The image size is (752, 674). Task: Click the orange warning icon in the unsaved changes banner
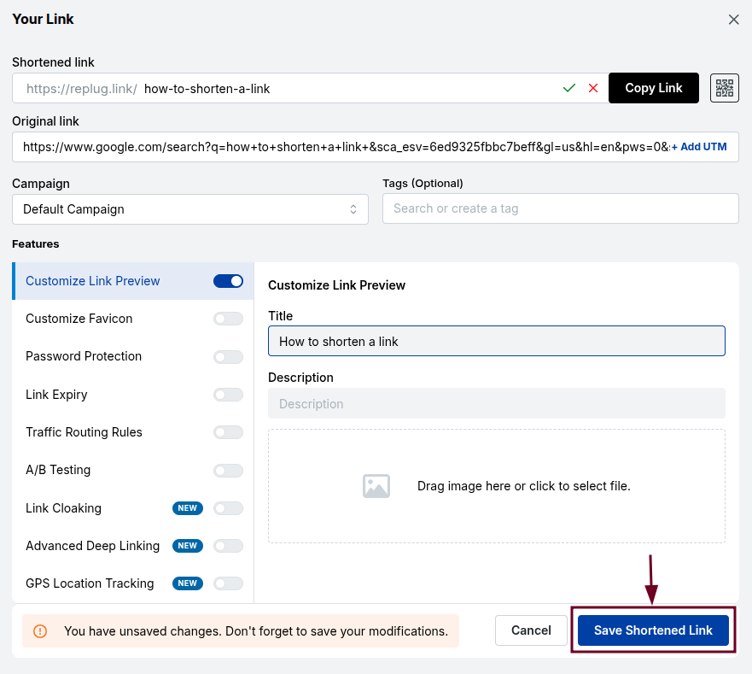coord(39,630)
